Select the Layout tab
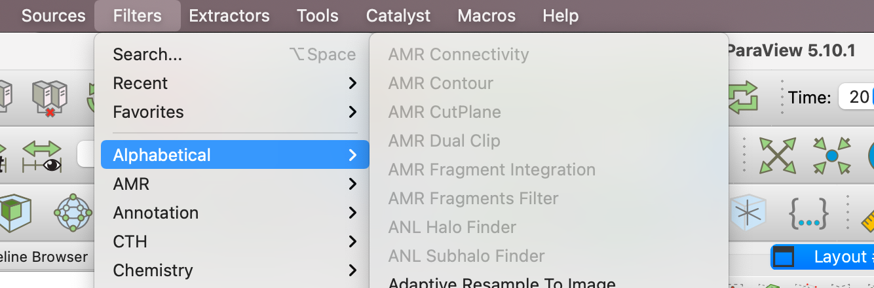 tap(823, 257)
